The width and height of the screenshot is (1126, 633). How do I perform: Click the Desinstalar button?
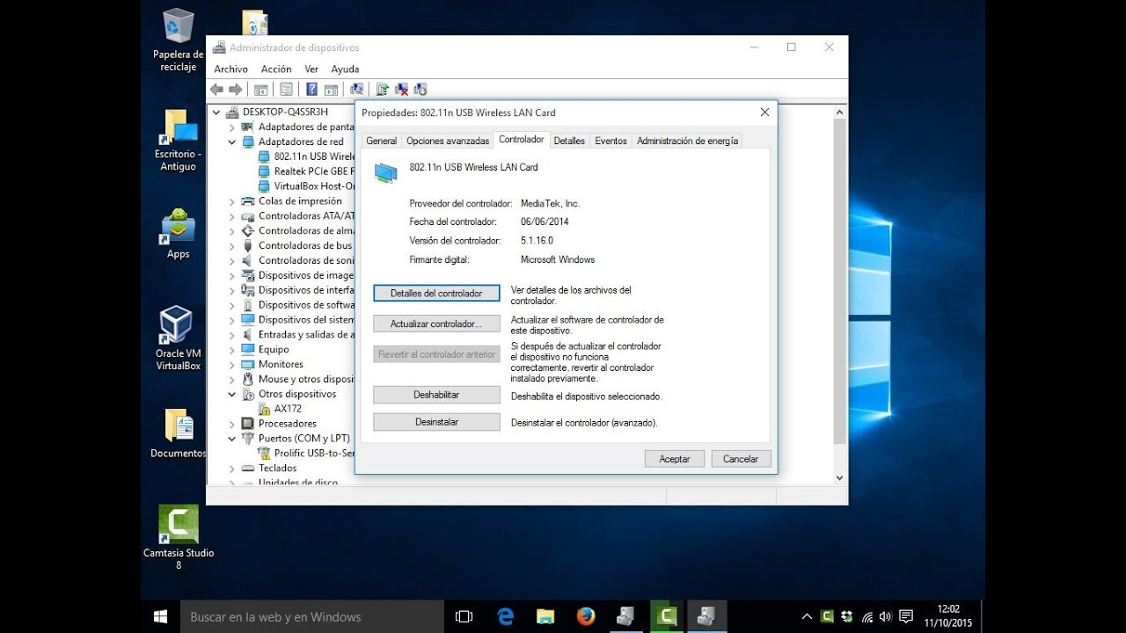pyautogui.click(x=436, y=422)
